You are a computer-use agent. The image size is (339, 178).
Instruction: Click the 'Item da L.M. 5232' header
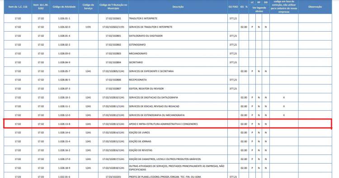[41, 7]
